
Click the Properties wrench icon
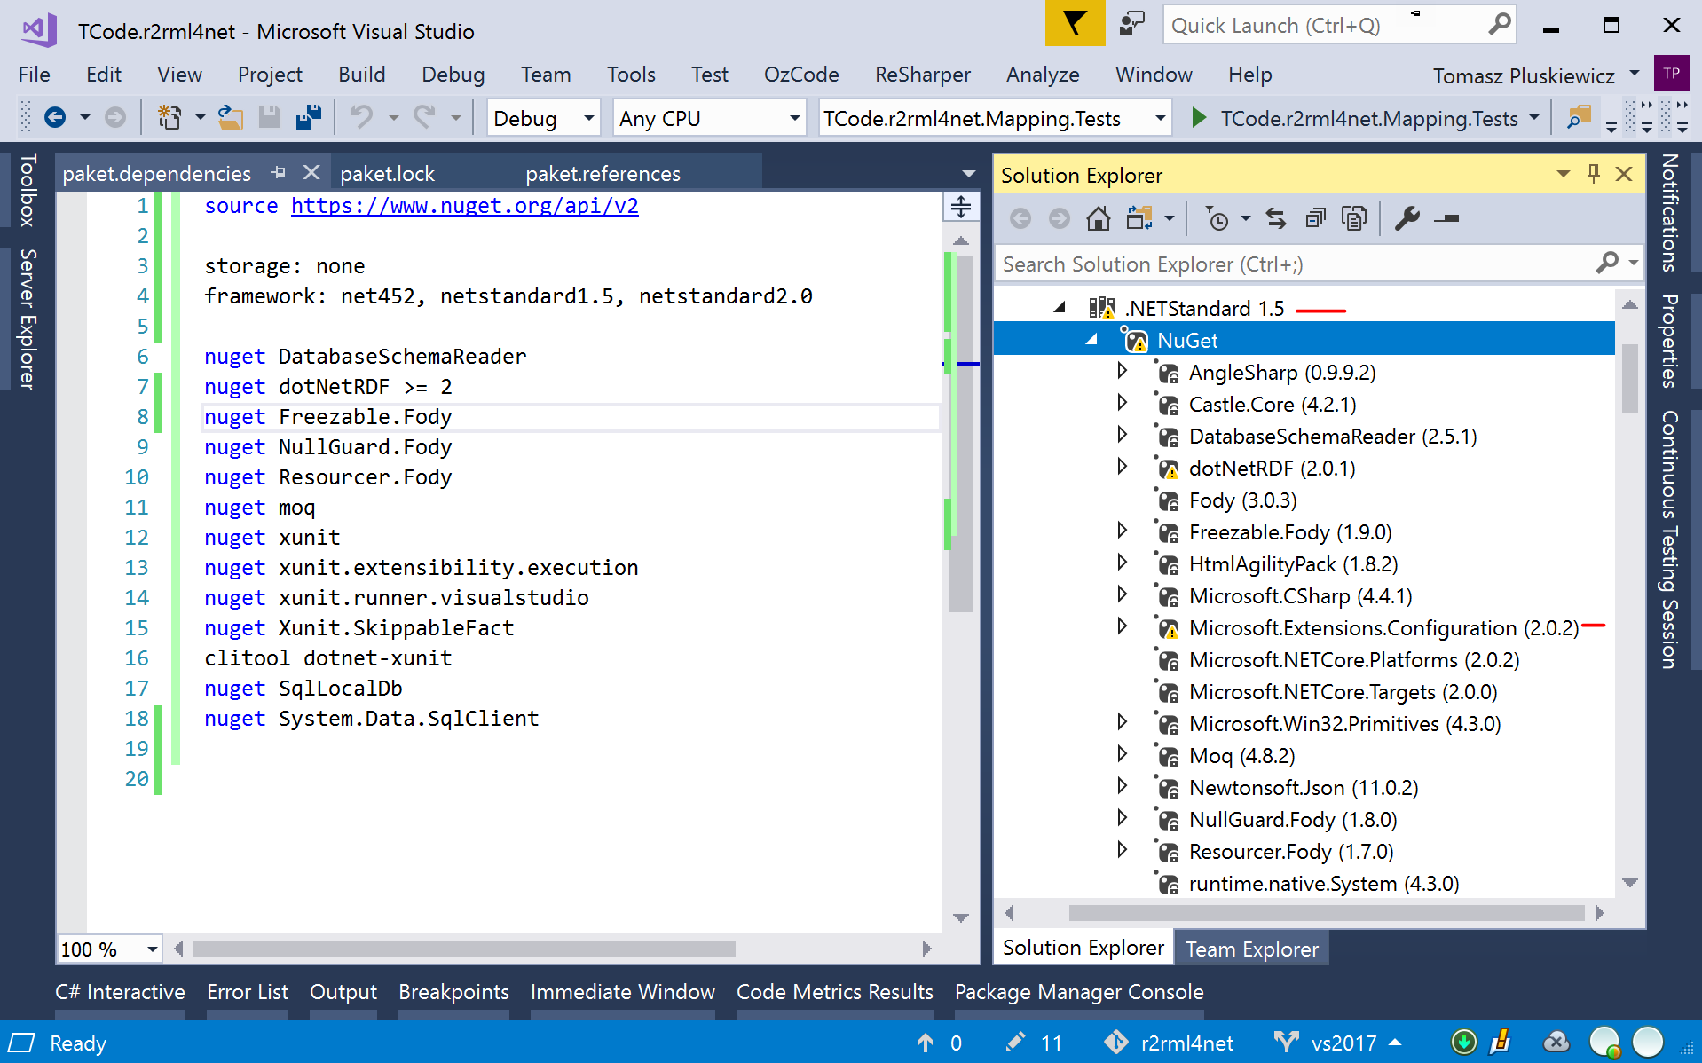tap(1407, 218)
